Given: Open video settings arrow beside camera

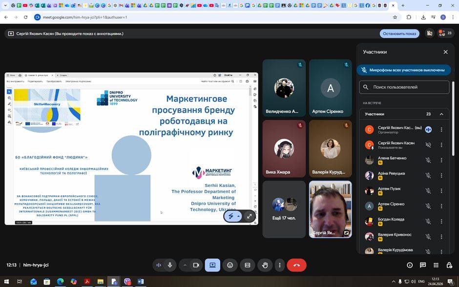Looking at the screenshot, I should [185, 265].
